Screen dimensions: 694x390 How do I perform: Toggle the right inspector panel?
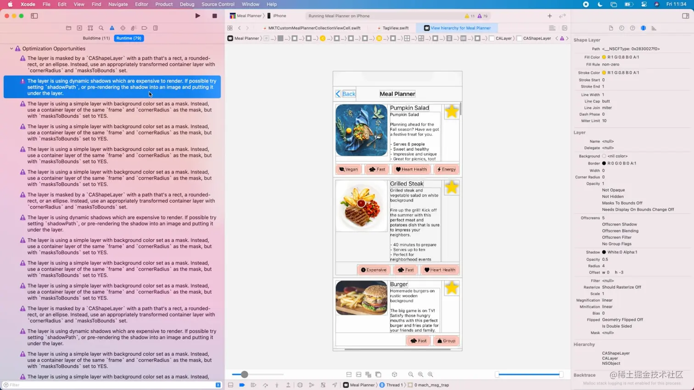[685, 16]
